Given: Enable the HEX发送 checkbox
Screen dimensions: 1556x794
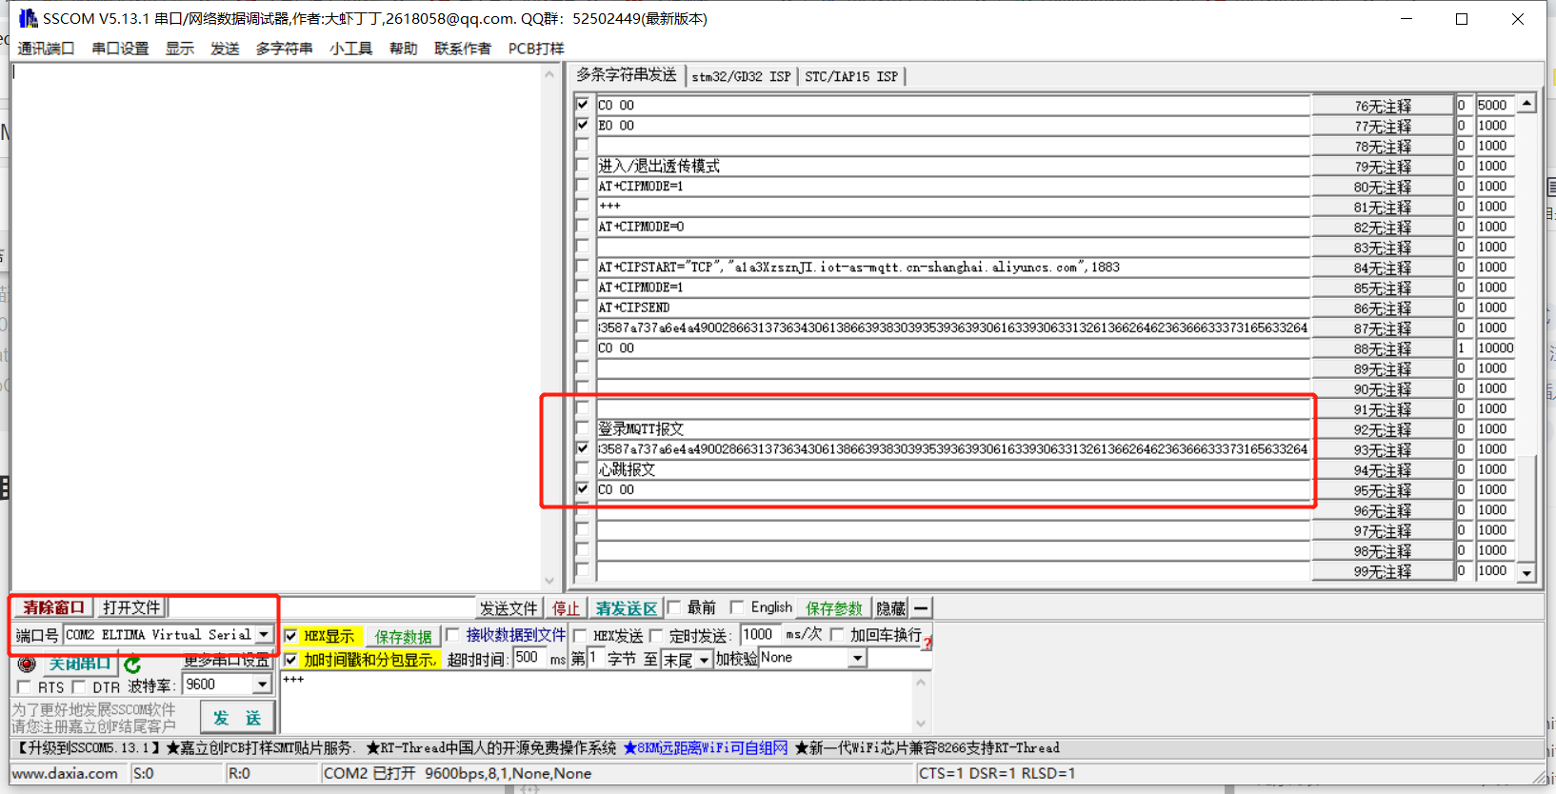Looking at the screenshot, I should pyautogui.click(x=580, y=636).
